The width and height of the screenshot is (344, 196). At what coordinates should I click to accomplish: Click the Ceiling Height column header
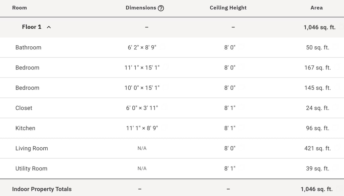[228, 8]
